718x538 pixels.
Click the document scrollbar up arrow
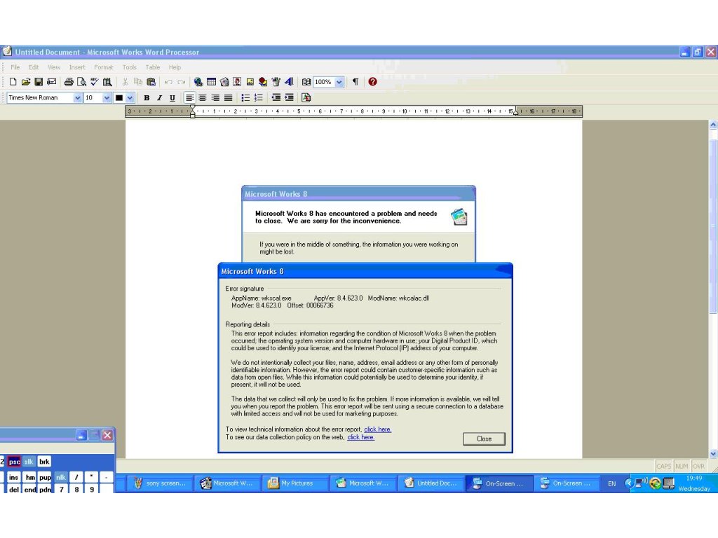pos(713,125)
